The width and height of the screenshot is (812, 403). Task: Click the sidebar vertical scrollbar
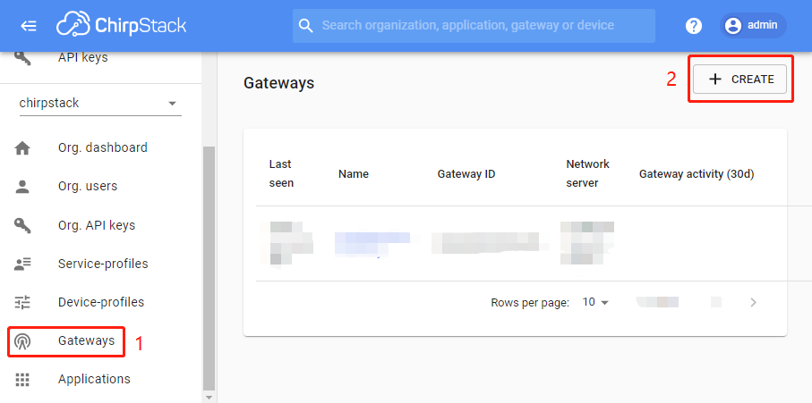[209, 268]
